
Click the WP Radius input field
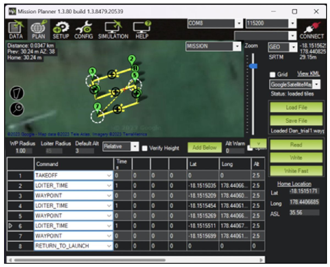tap(24, 151)
